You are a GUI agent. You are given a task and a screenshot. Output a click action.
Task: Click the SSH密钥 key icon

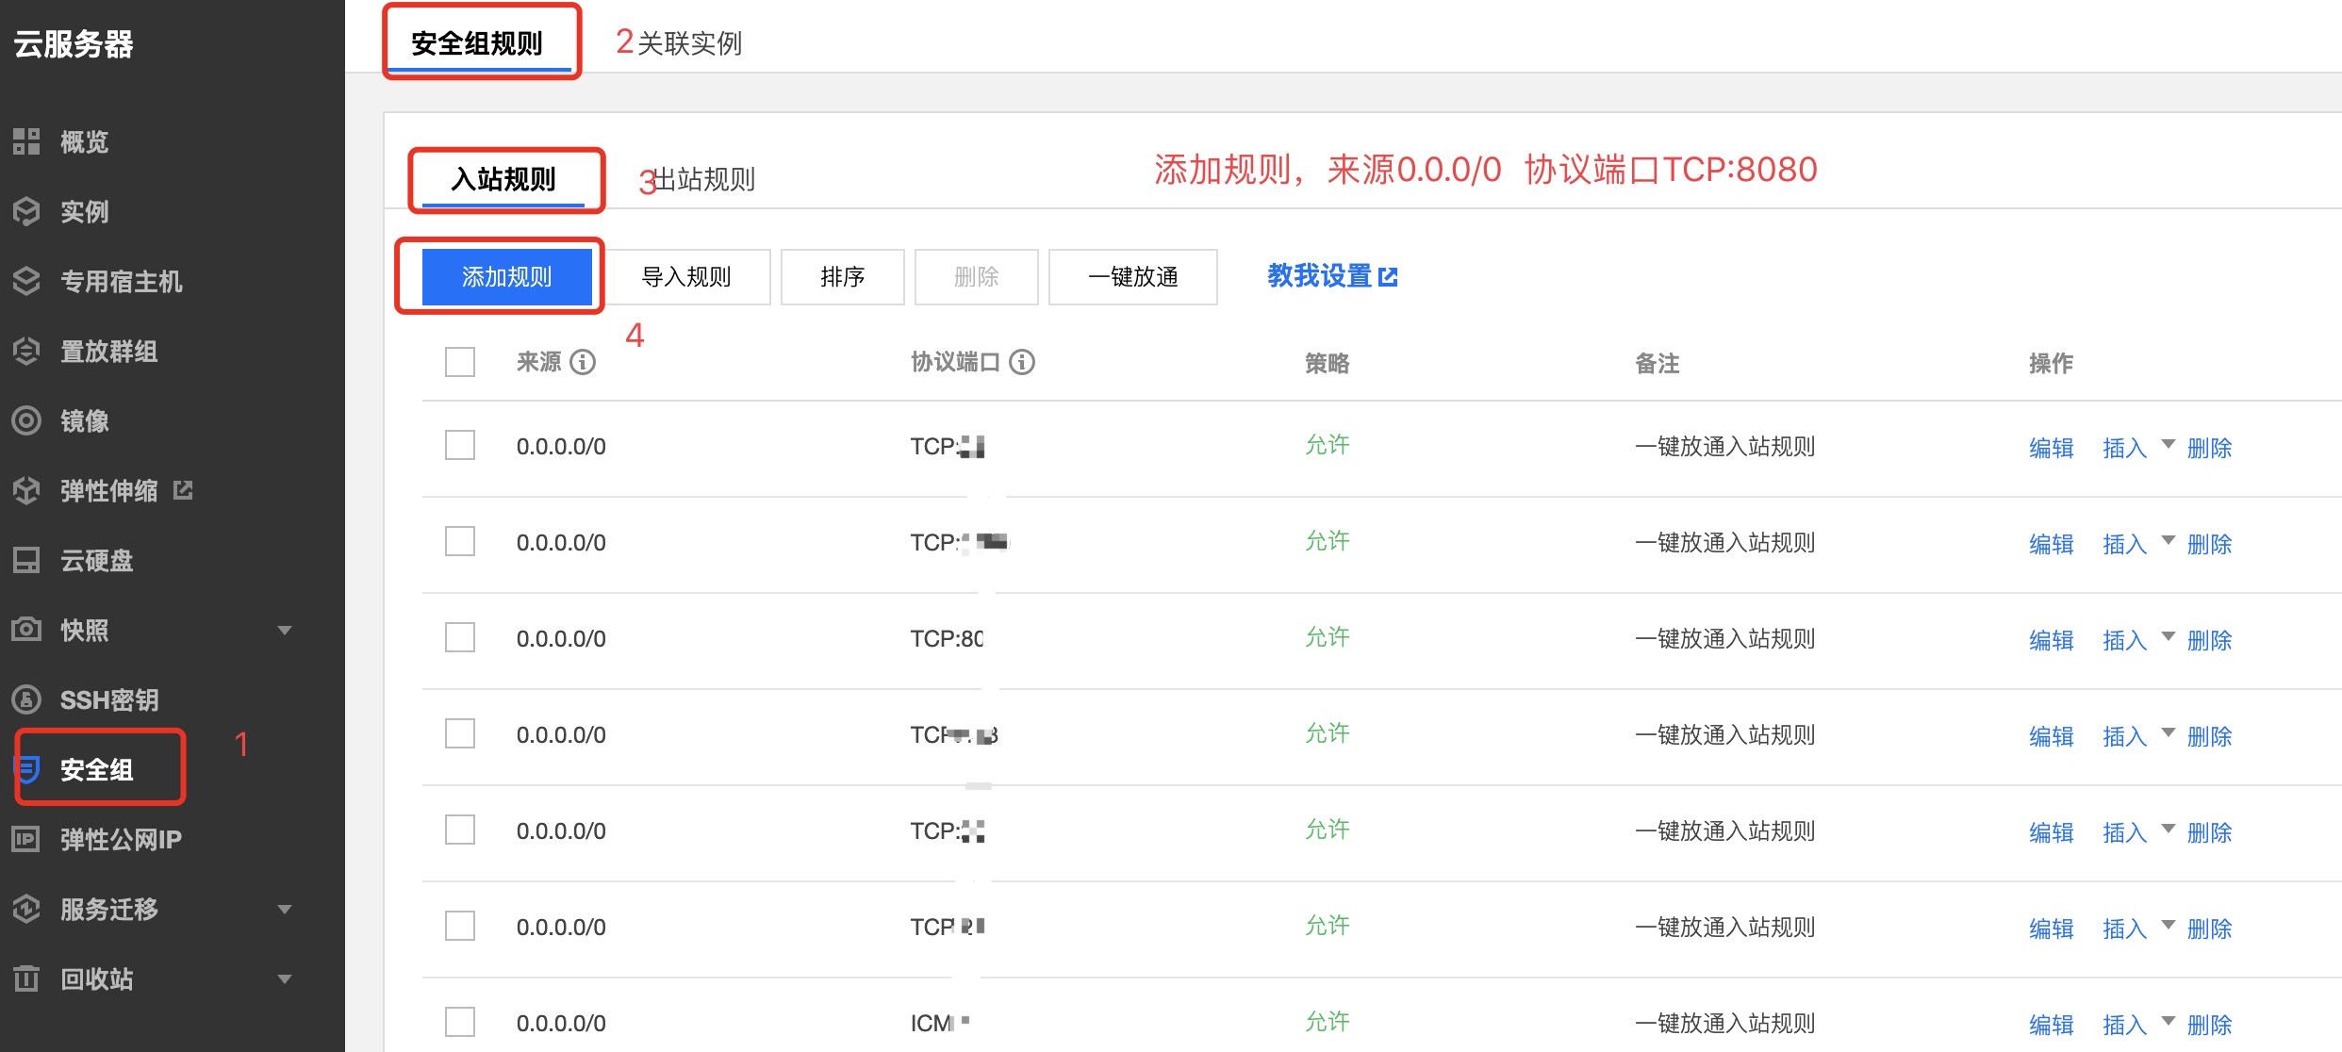26,699
